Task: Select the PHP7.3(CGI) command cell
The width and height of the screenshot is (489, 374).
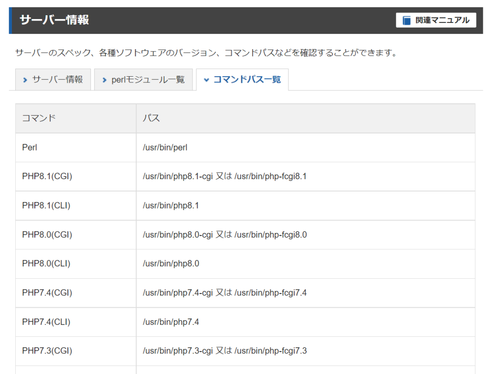Action: coord(76,351)
